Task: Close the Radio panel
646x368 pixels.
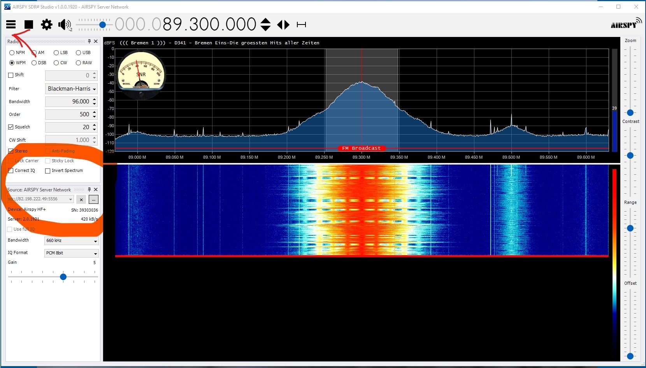Action: click(96, 41)
